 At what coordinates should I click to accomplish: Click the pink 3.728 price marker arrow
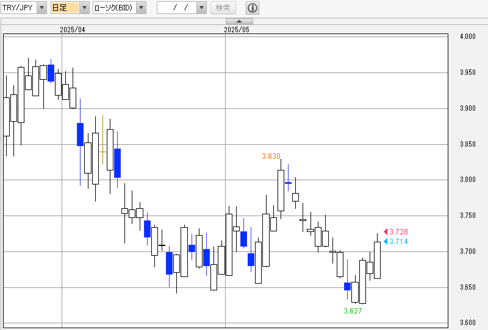tap(386, 231)
